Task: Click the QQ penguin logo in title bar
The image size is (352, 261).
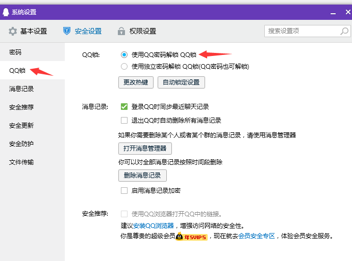Action: point(6,12)
